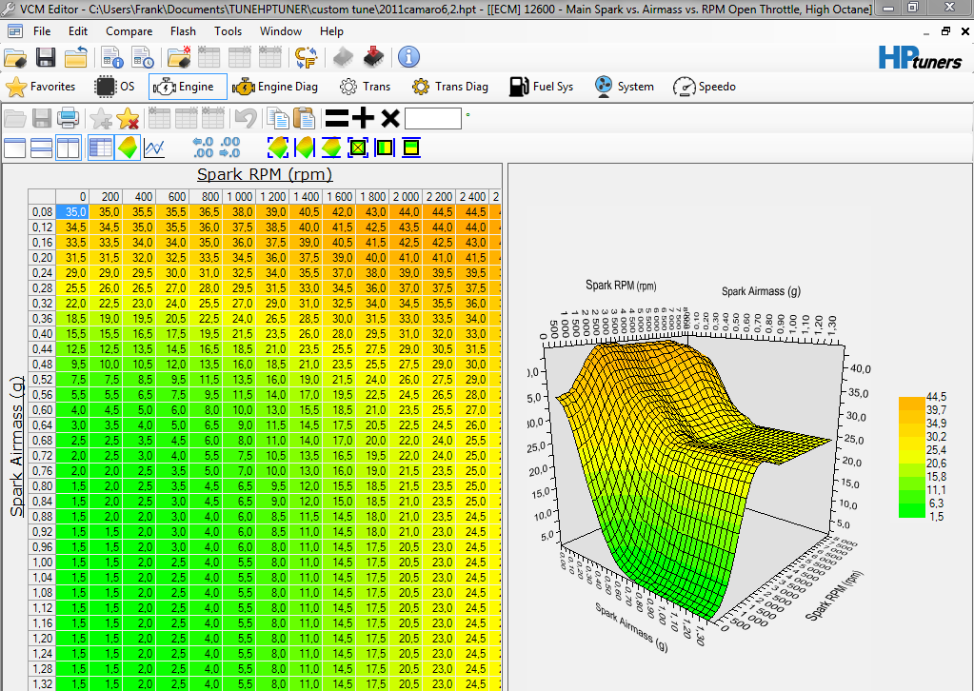974x691 pixels.
Task: Toggle the table grid view
Action: point(101,148)
